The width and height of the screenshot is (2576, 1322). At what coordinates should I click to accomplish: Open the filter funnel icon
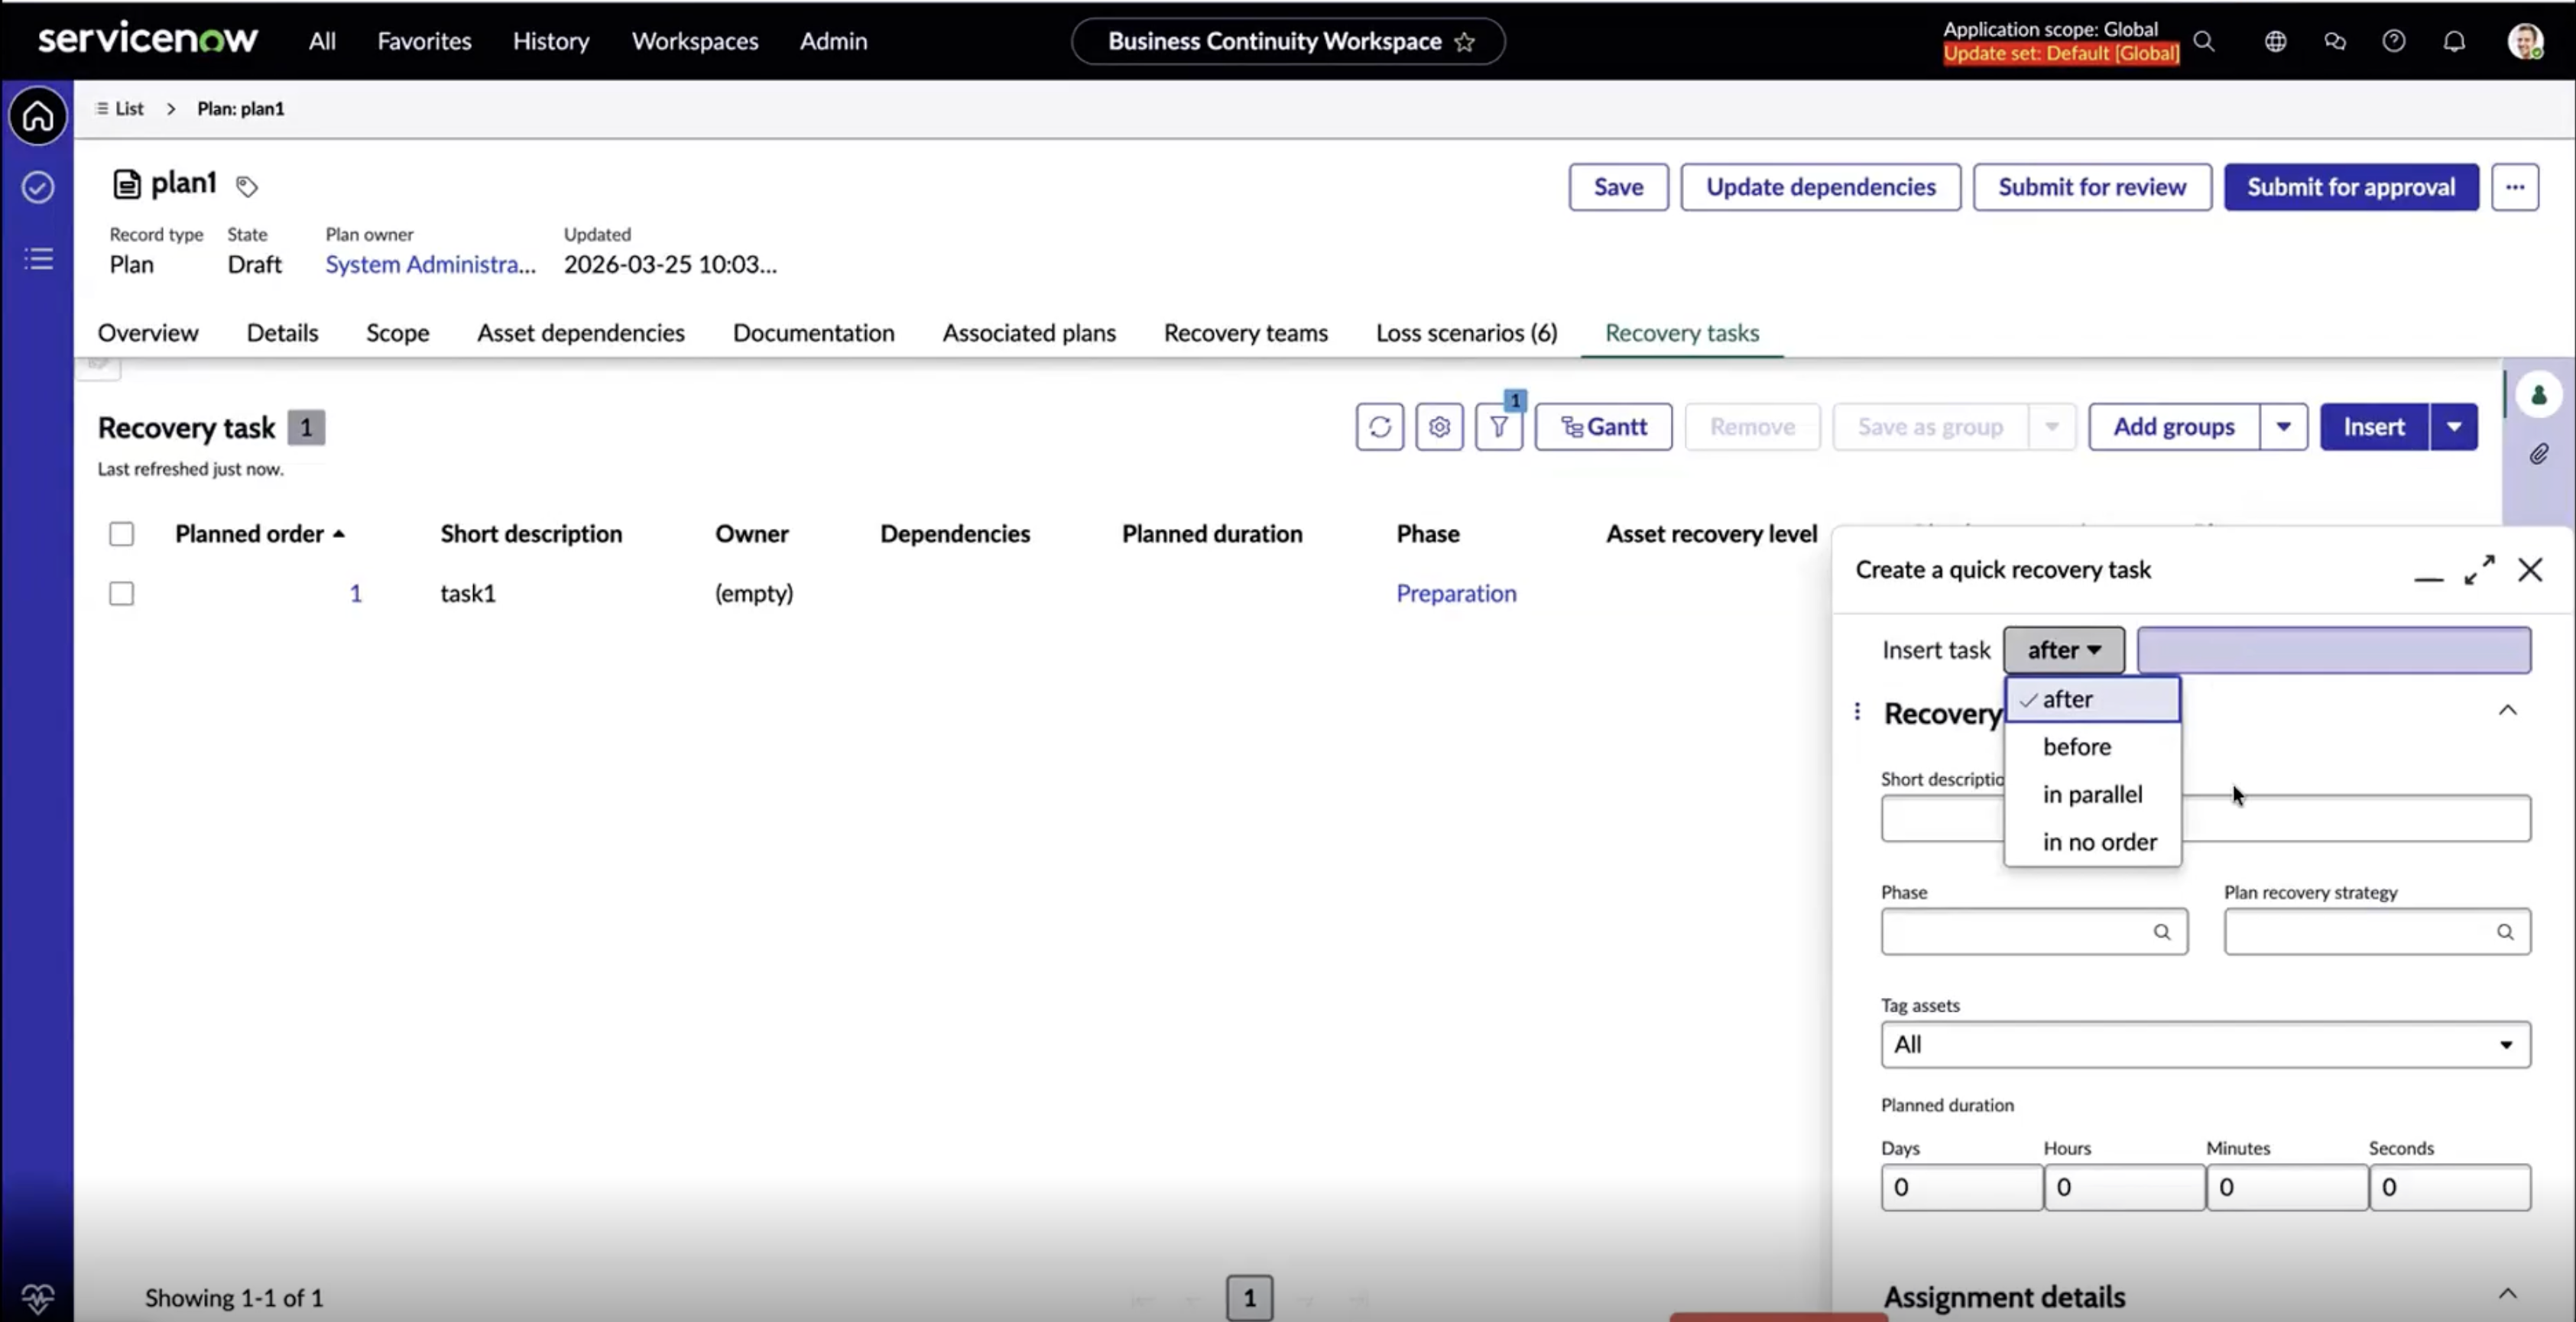(1499, 427)
